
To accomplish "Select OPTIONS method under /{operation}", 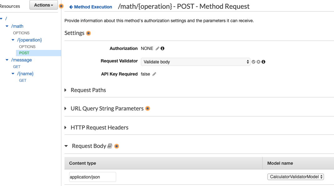I will pyautogui.click(x=27, y=47).
